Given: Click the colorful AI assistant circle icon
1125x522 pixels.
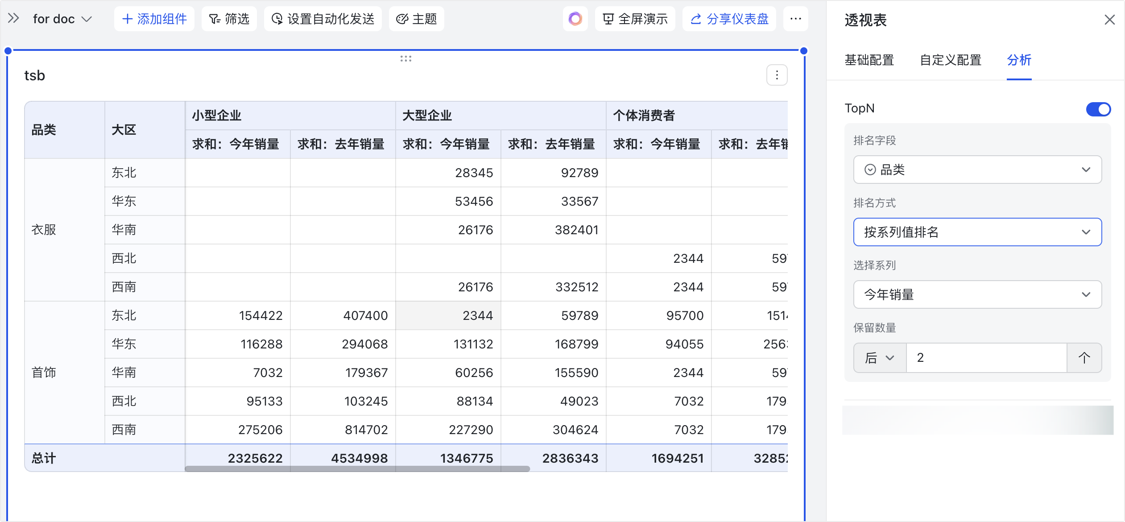Looking at the screenshot, I should click(575, 19).
